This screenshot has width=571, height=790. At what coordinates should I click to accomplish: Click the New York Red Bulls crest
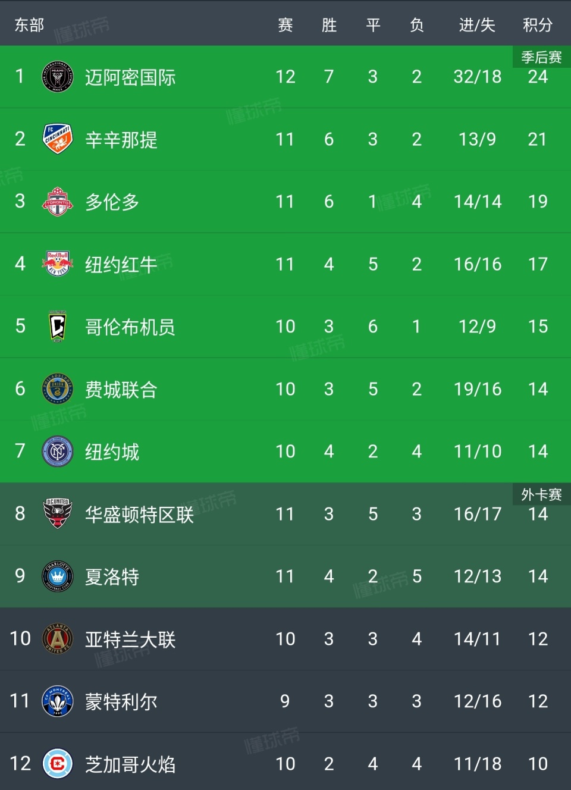[57, 264]
